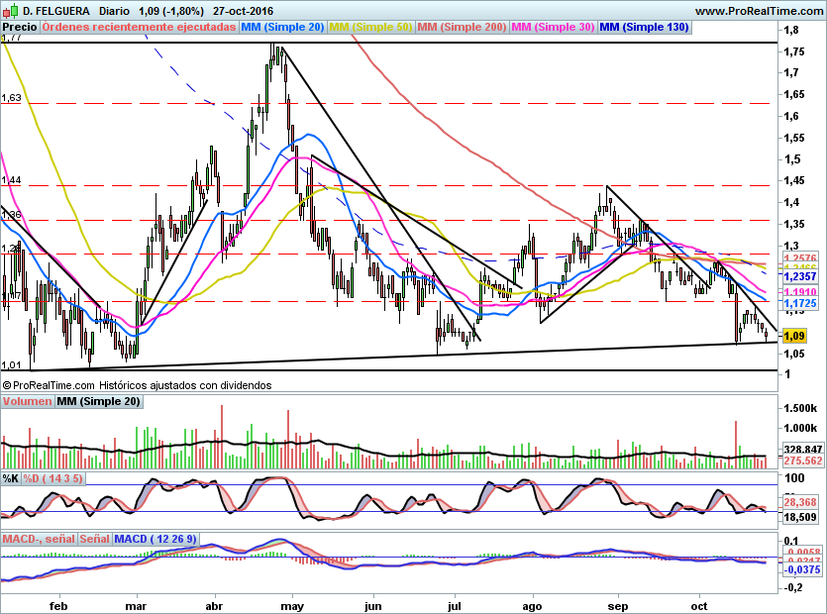The image size is (827, 614).
Task: Click the Volumen panel label
Action: 27,401
